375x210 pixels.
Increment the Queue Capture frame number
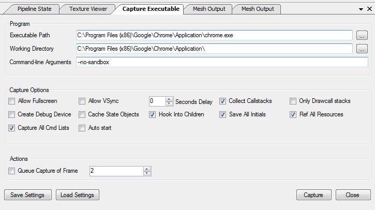click(x=147, y=169)
